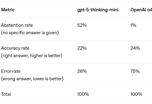
Task: Select the Accuracy rate row label
Action: pos(15,48)
